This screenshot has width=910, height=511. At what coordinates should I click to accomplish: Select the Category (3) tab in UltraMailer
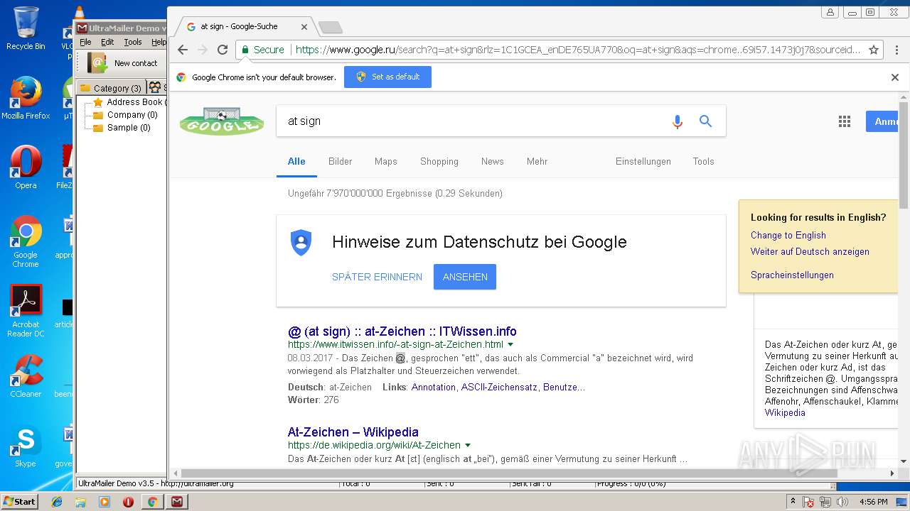coord(111,88)
